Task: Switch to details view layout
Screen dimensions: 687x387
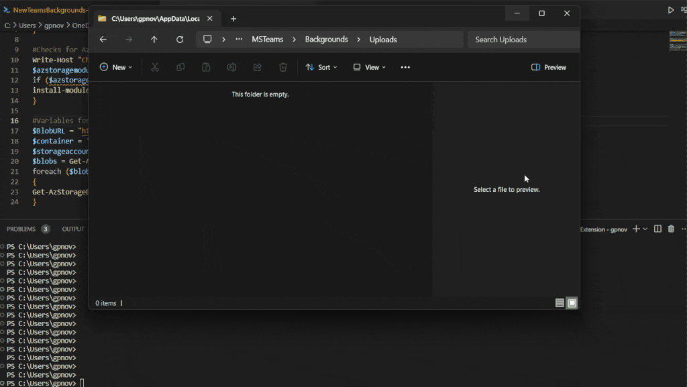Action: coord(560,303)
